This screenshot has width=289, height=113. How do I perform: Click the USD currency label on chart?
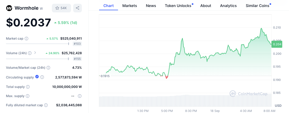click(278, 106)
